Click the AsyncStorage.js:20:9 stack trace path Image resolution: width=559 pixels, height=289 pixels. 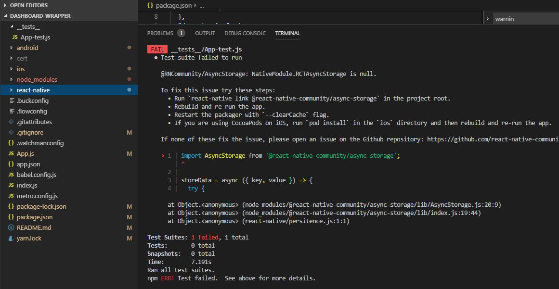[372, 205]
